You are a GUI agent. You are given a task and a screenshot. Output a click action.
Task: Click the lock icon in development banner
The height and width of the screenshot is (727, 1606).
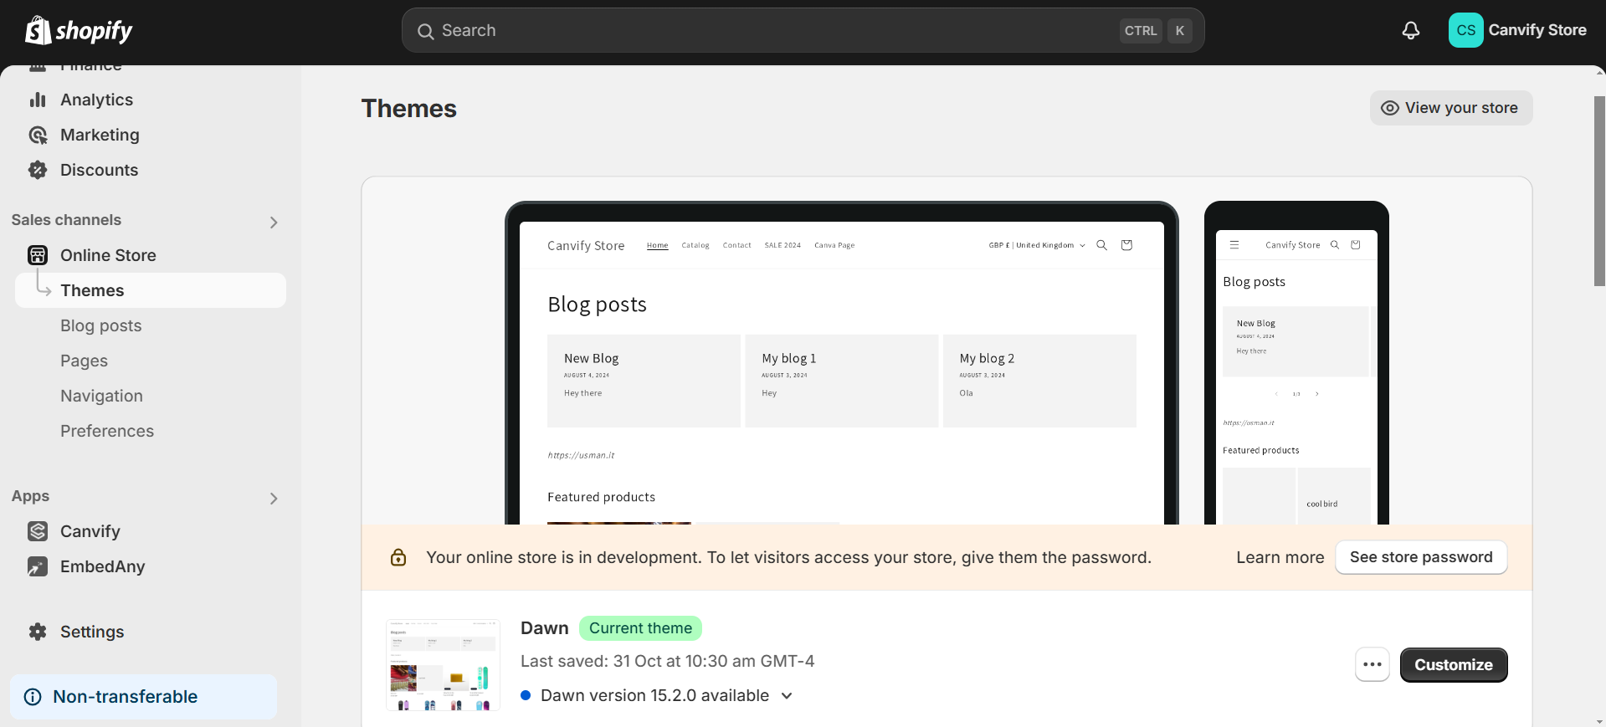(x=398, y=557)
